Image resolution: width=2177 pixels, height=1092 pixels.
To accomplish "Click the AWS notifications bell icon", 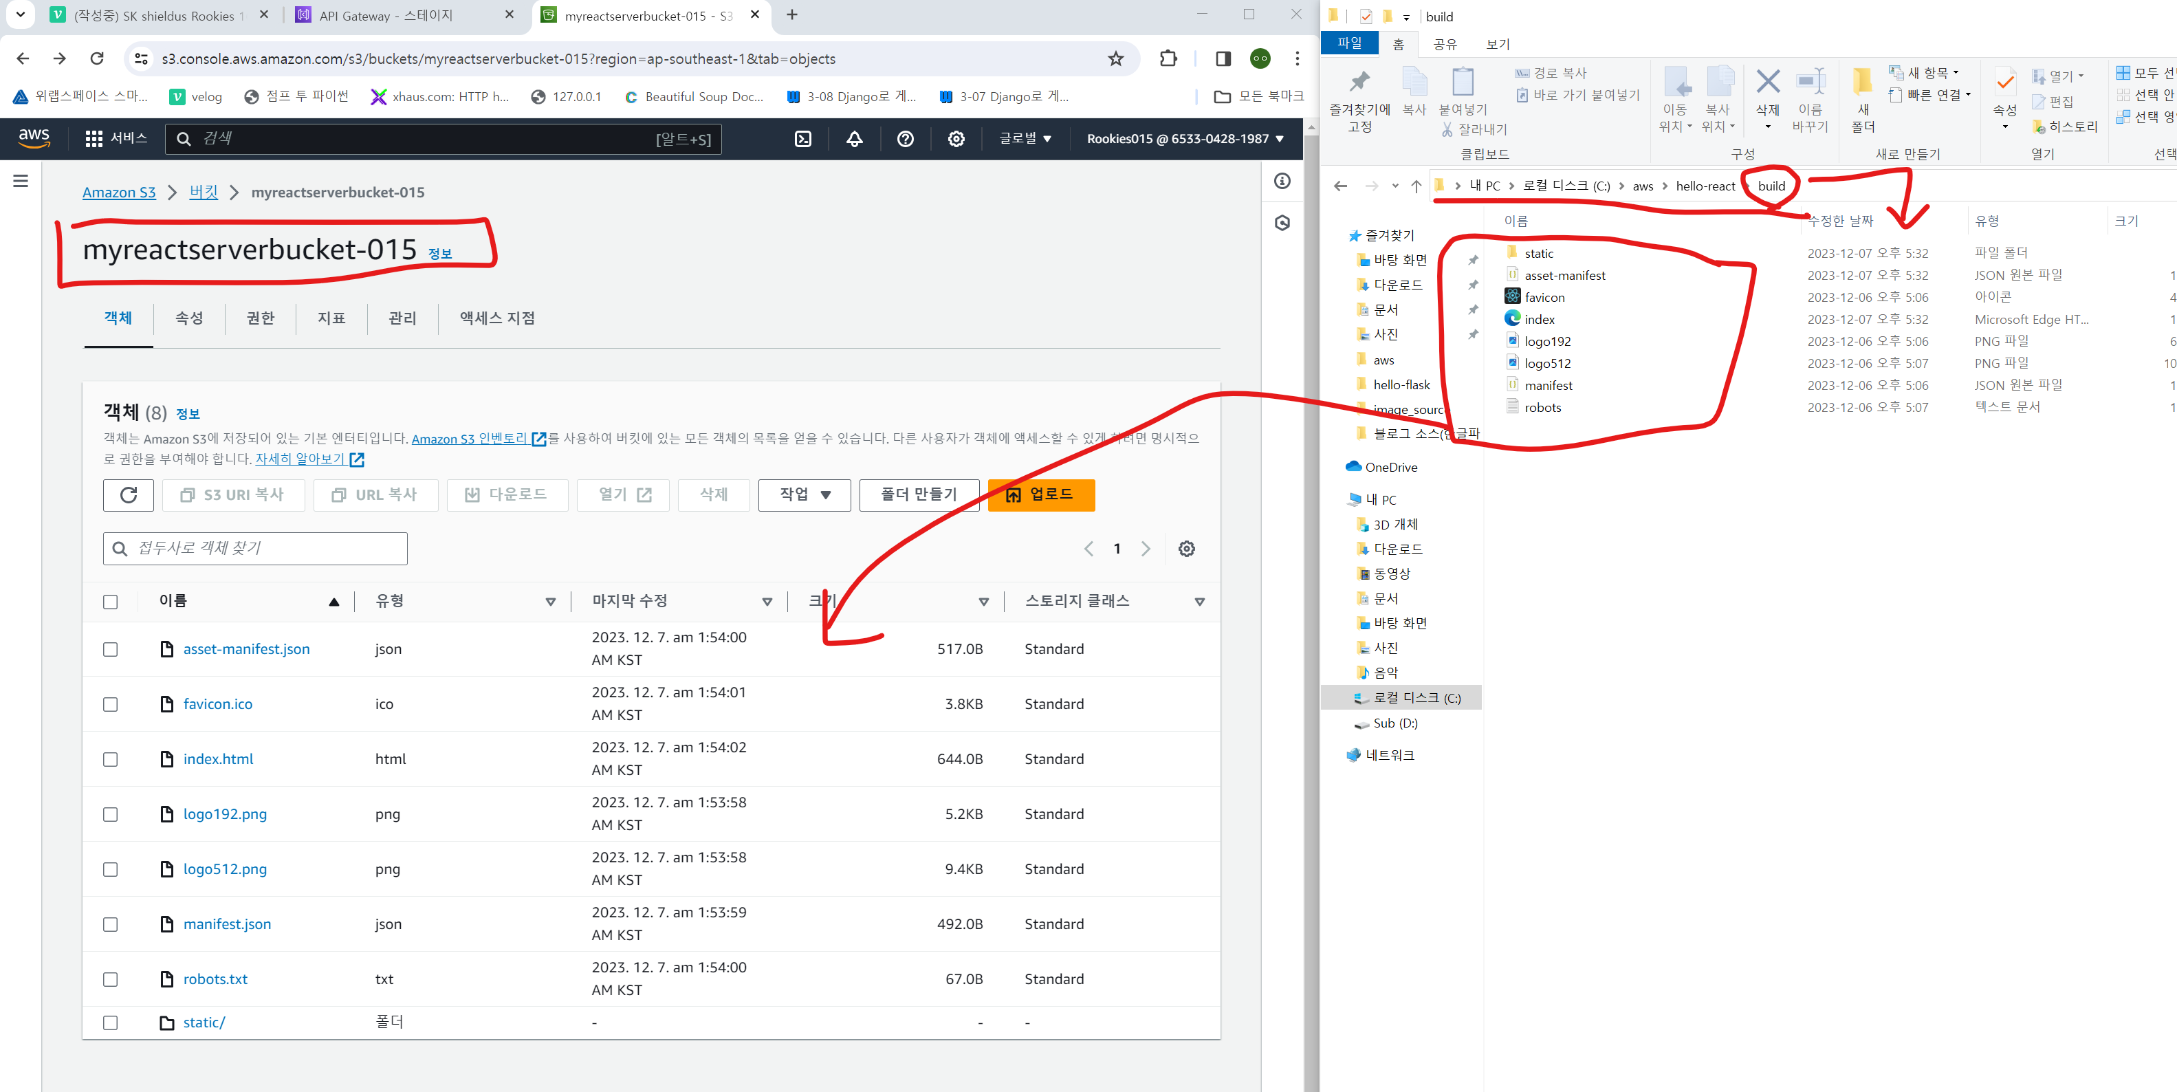I will (x=855, y=139).
